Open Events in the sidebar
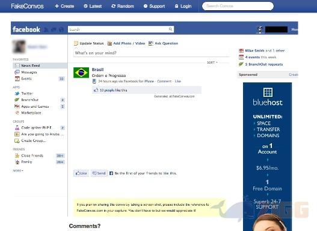This screenshot has height=231, width=317. [x=26, y=79]
